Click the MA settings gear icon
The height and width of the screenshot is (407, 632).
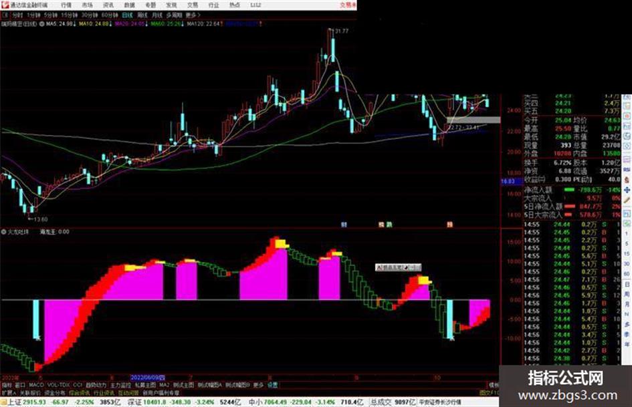(x=41, y=24)
